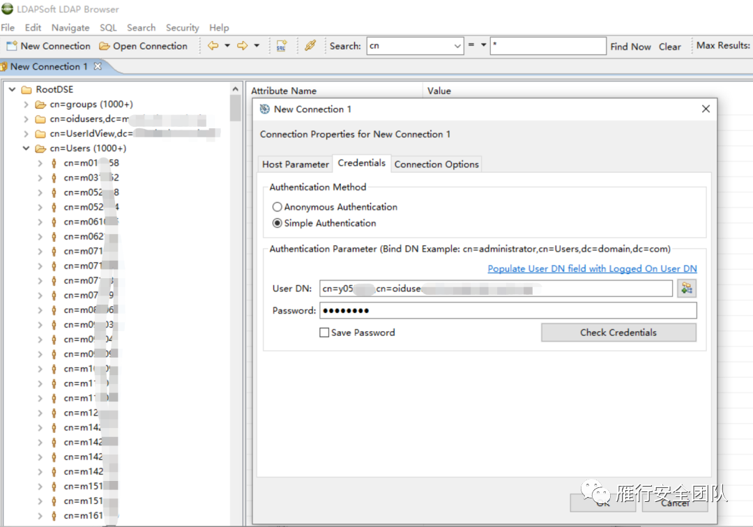Click the New Connection toolbar icon
Screen dimensions: 753x527
(12, 46)
